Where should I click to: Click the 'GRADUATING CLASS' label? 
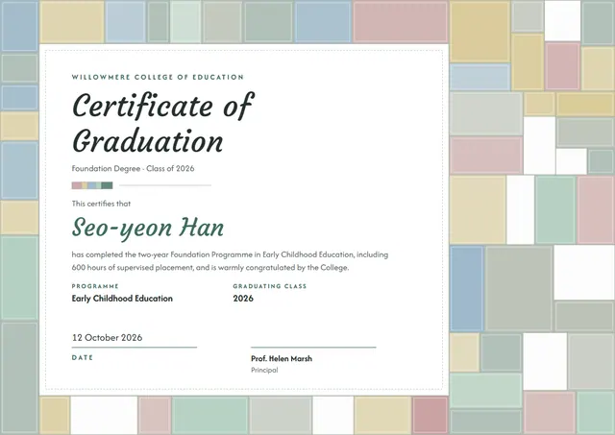[x=269, y=286]
